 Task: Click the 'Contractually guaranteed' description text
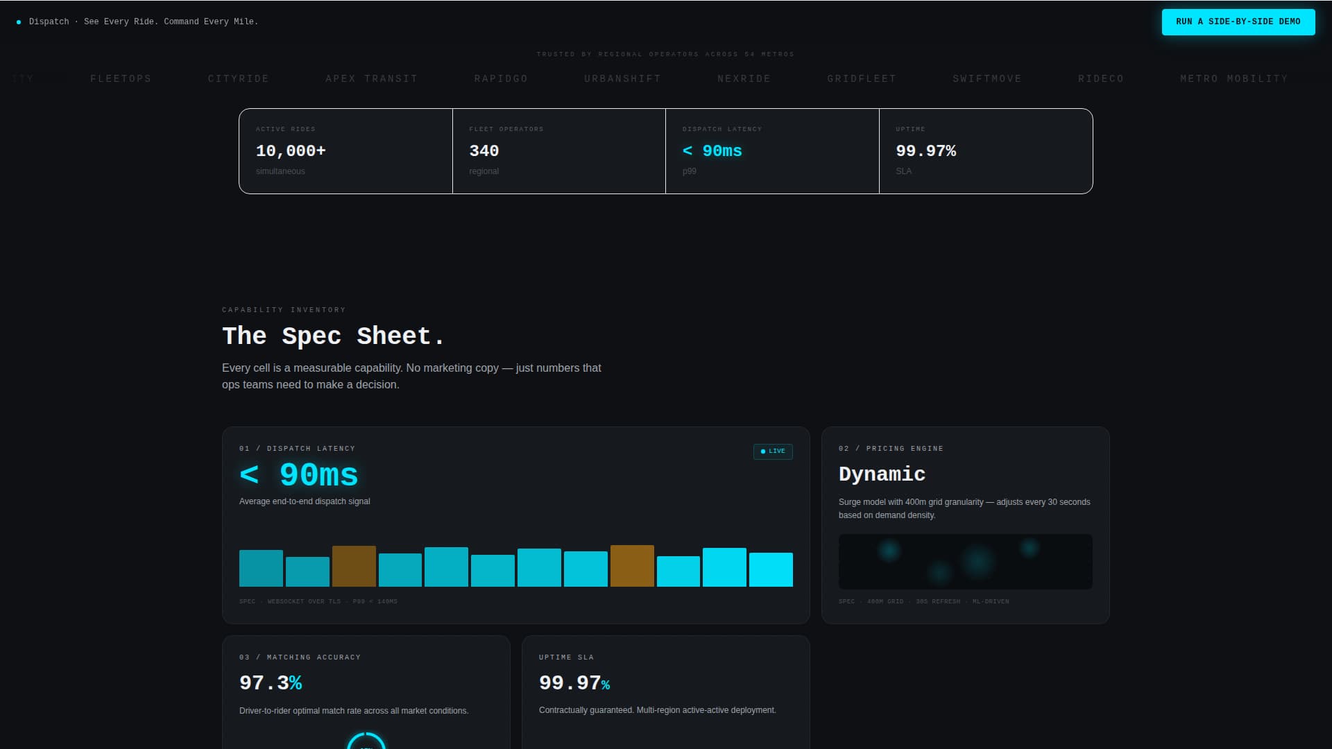click(658, 710)
